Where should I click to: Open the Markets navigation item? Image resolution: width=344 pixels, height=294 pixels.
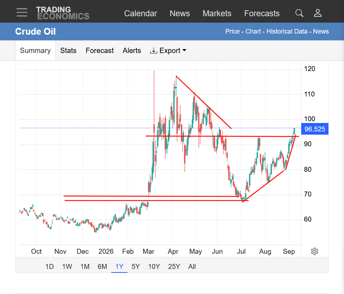click(x=217, y=13)
